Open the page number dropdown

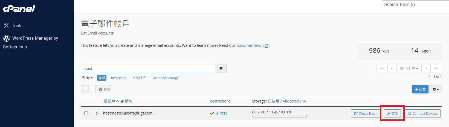pyautogui.click(x=409, y=69)
